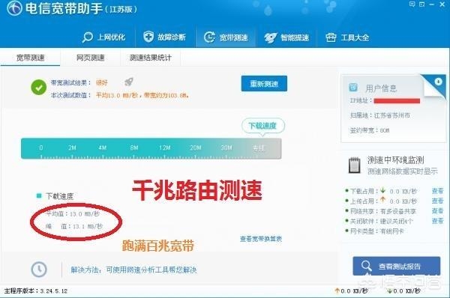Click the teal 下载速度 legend square
The height and width of the screenshot is (298, 450).
(39, 195)
